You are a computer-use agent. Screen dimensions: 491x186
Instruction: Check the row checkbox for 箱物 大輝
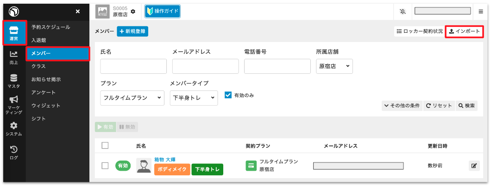tap(105, 166)
